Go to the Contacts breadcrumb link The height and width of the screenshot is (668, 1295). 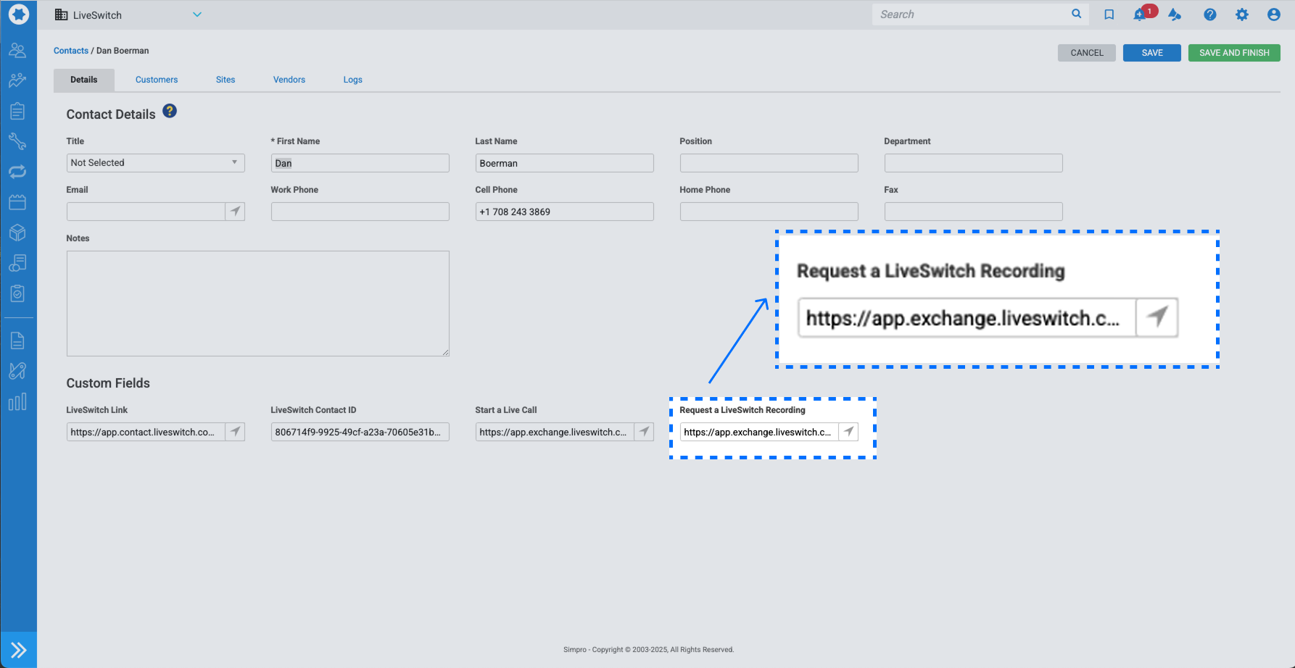(x=71, y=51)
